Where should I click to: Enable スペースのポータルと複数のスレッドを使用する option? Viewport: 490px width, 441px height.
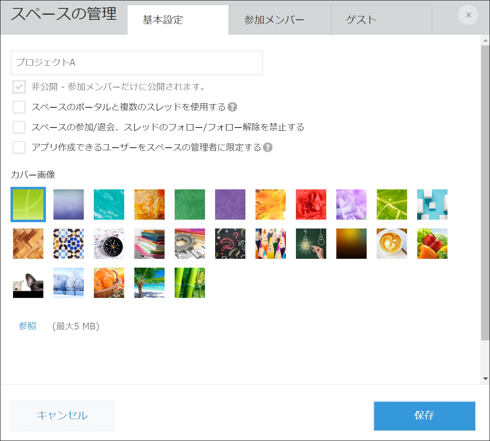(x=19, y=107)
